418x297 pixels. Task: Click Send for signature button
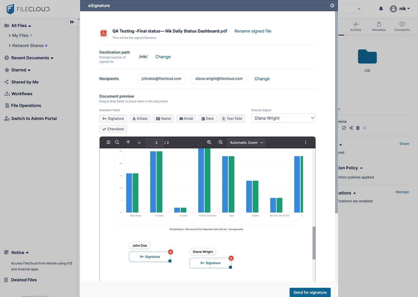(310, 292)
